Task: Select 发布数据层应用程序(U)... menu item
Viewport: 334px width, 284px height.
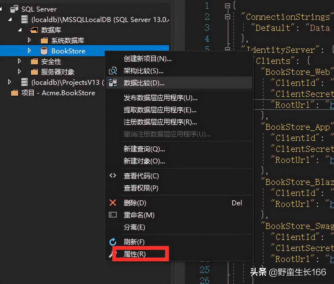Action: (x=160, y=98)
